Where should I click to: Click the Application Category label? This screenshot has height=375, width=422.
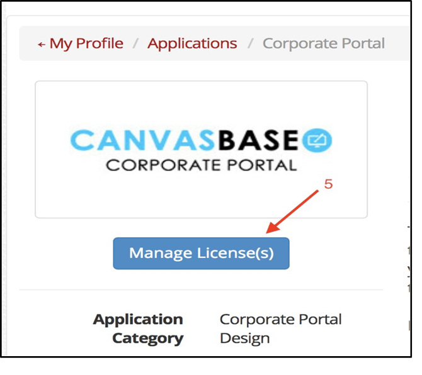139,328
